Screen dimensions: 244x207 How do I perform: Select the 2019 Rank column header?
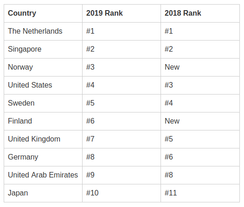click(x=121, y=13)
